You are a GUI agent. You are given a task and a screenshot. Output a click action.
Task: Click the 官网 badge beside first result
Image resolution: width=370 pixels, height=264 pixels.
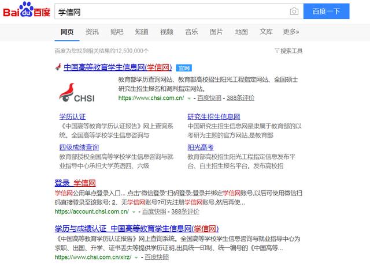pos(183,67)
